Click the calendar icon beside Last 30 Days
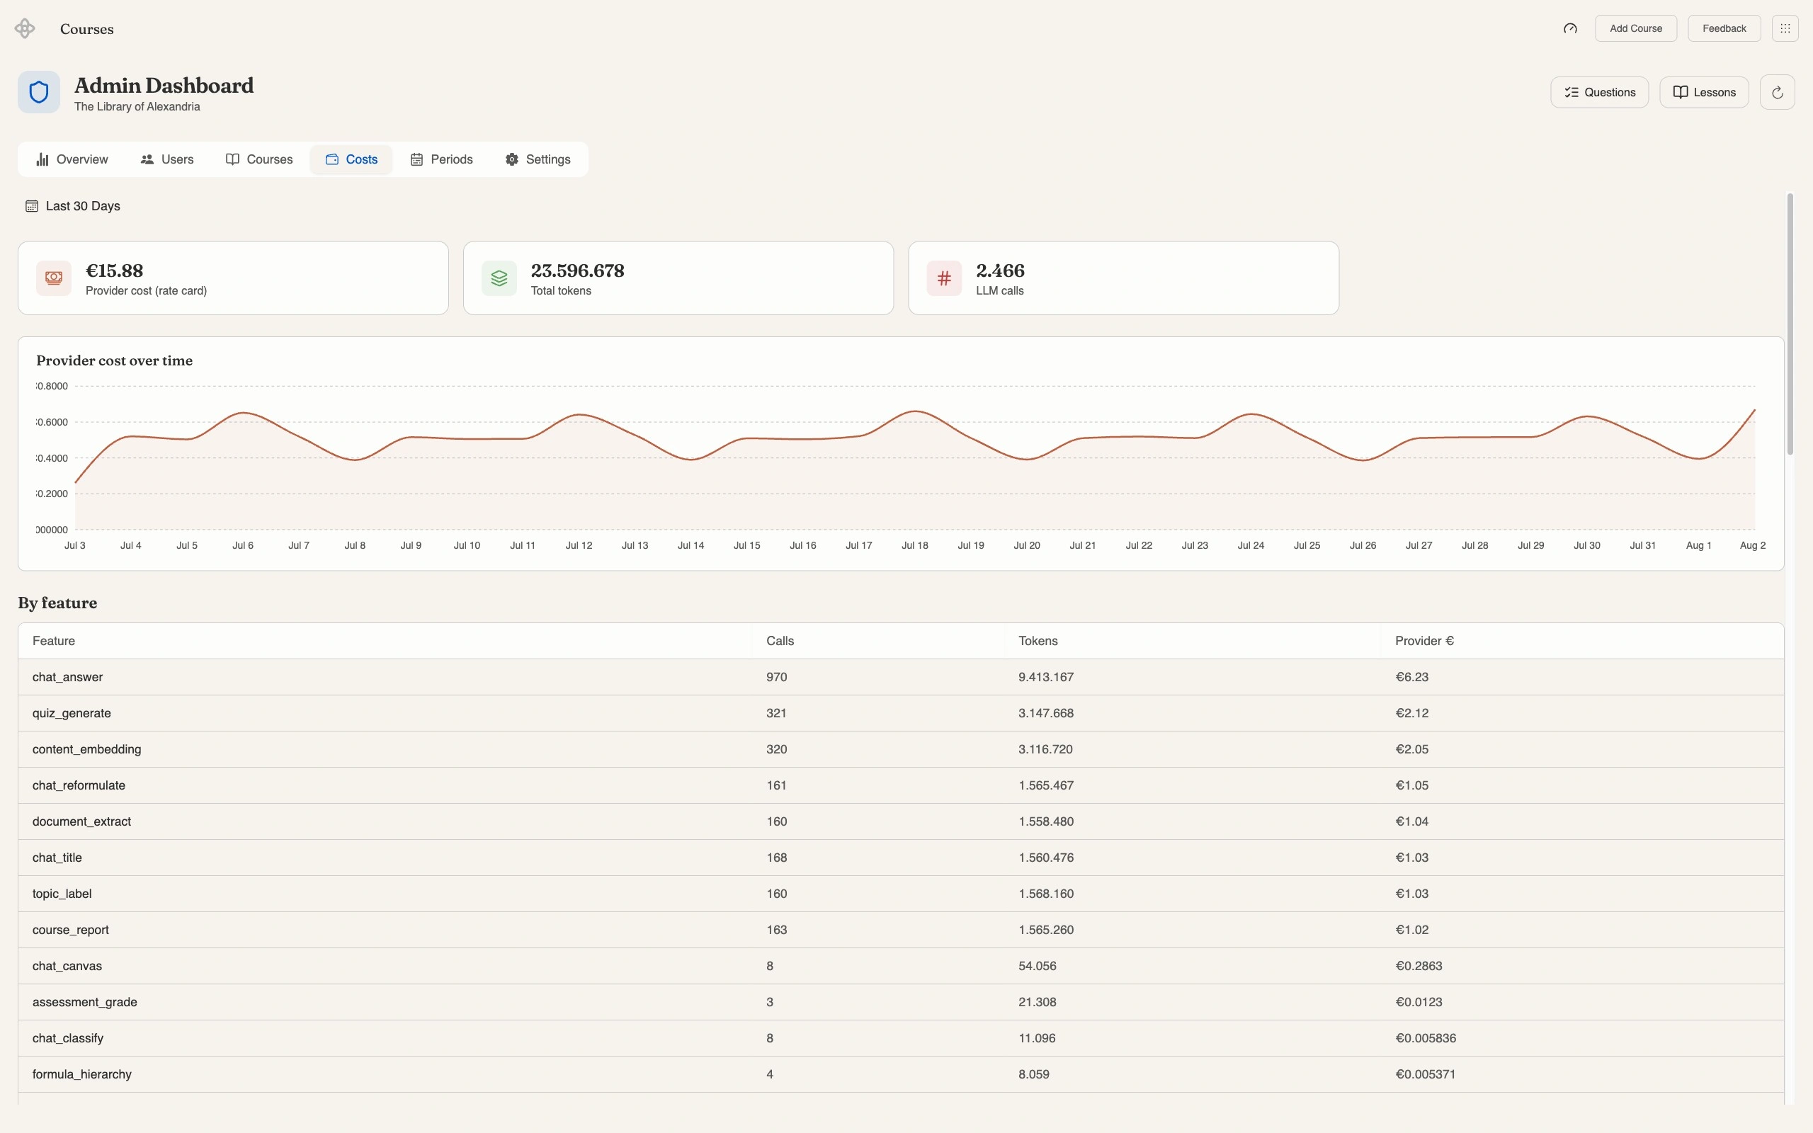The height and width of the screenshot is (1133, 1813). click(x=31, y=206)
